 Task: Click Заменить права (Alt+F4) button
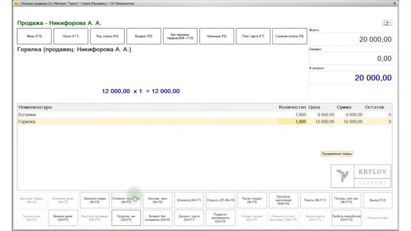94,200
